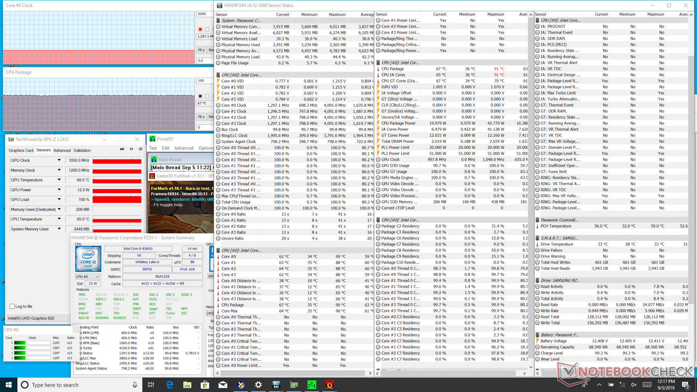Expand the GPU Temperature sensor dropdown
Screen dimensions: 697x392
click(x=59, y=180)
